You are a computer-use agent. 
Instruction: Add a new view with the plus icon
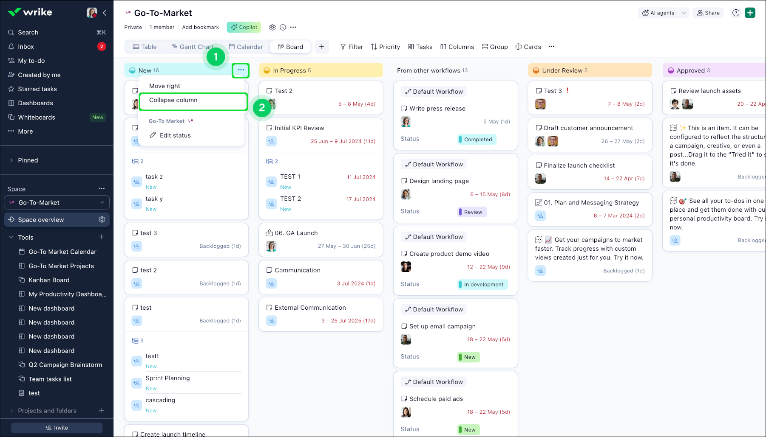322,47
